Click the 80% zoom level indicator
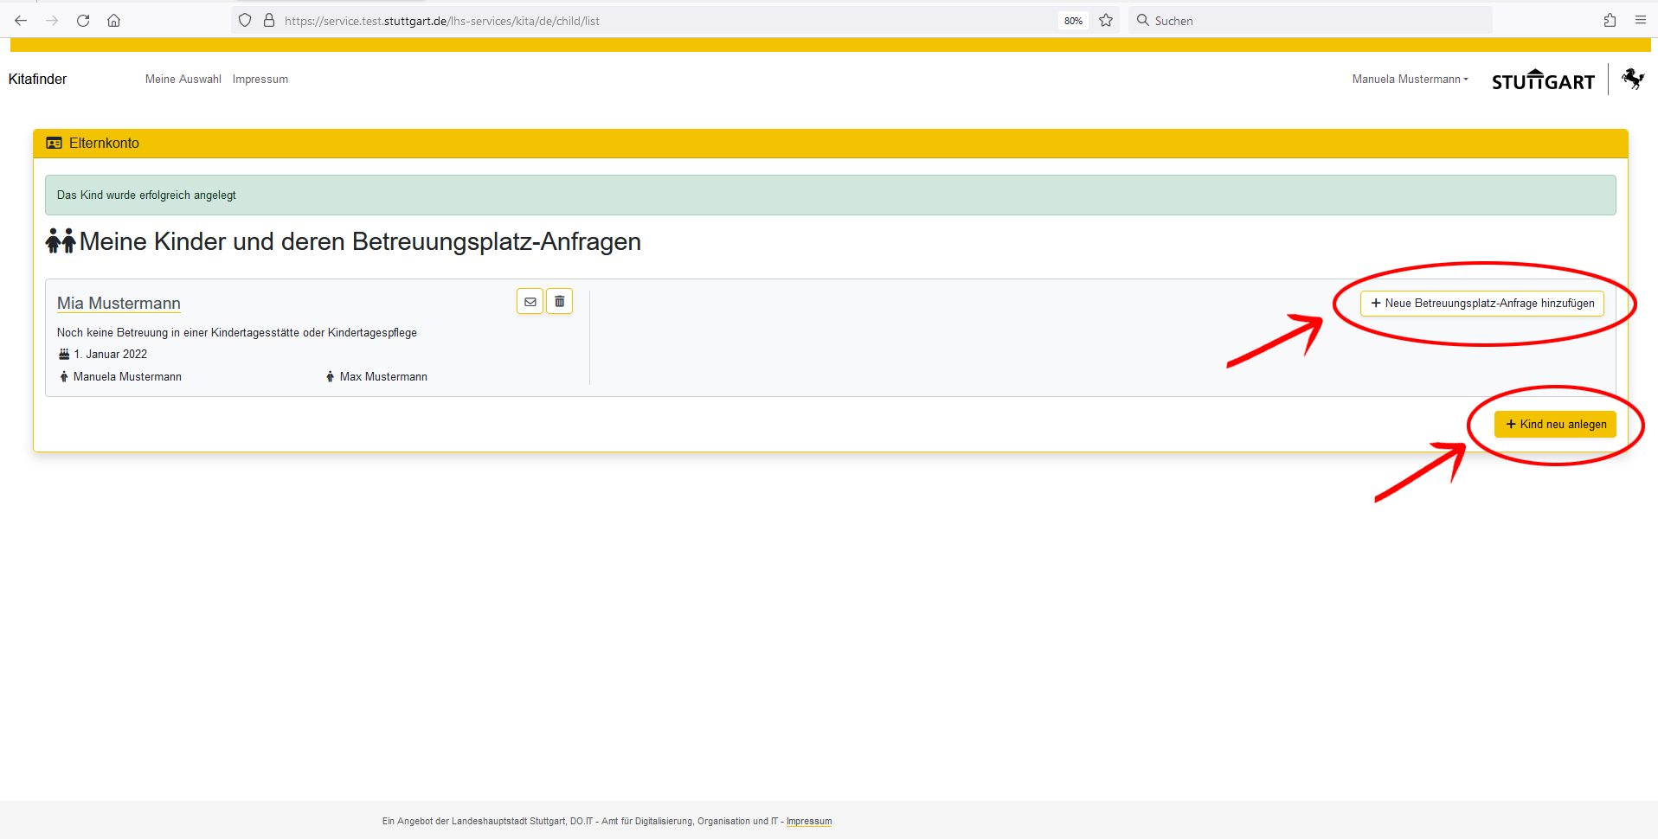The width and height of the screenshot is (1658, 839). (x=1073, y=21)
